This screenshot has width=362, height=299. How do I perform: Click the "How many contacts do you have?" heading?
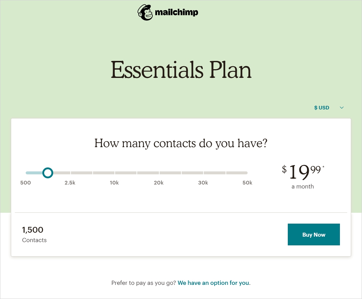click(x=181, y=143)
